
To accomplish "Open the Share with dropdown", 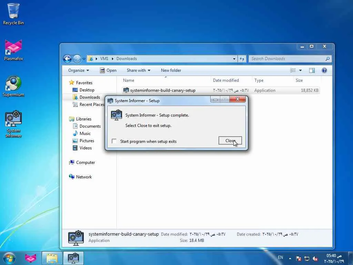I will tap(139, 70).
